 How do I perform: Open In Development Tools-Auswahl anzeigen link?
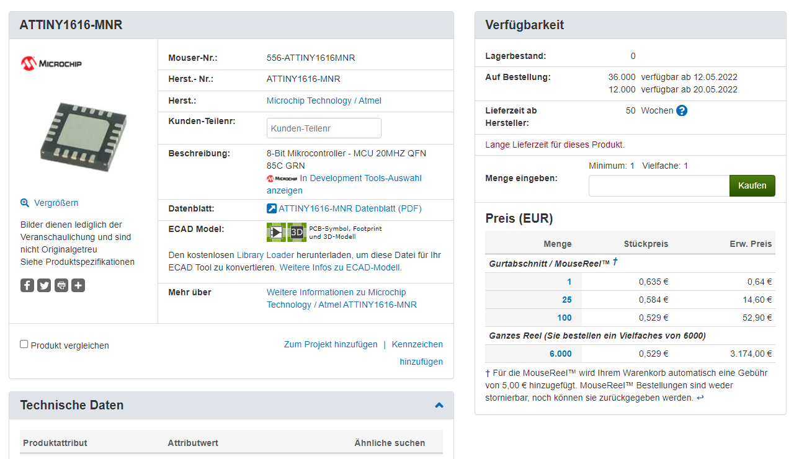[x=344, y=184]
